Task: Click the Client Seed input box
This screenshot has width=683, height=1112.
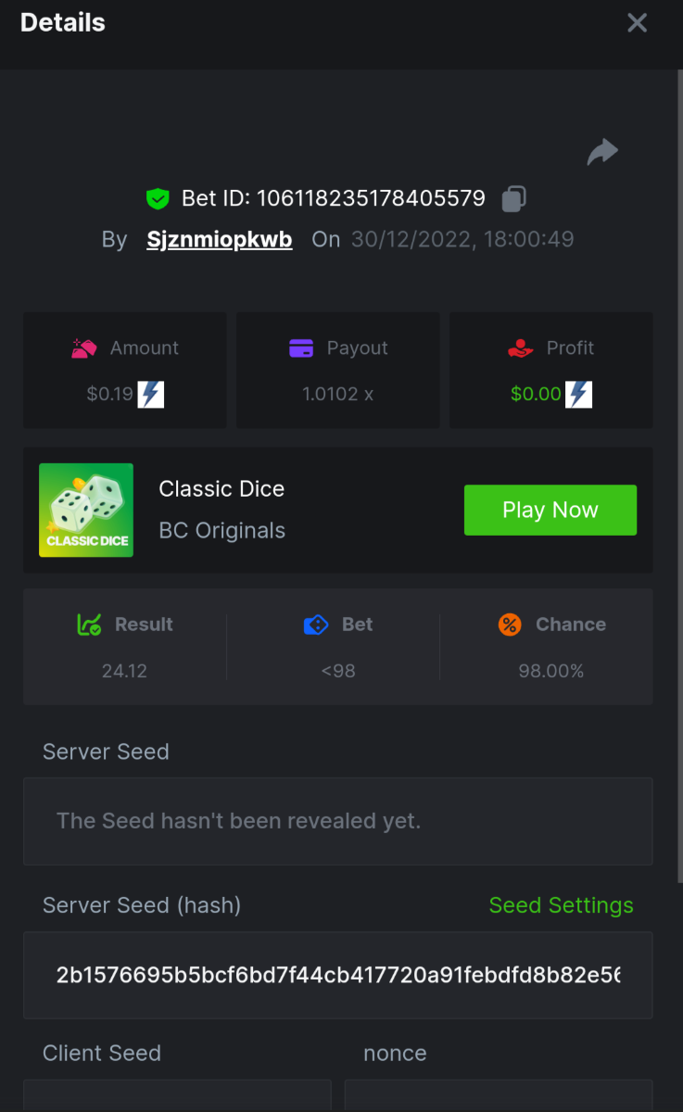Action: (177, 1095)
